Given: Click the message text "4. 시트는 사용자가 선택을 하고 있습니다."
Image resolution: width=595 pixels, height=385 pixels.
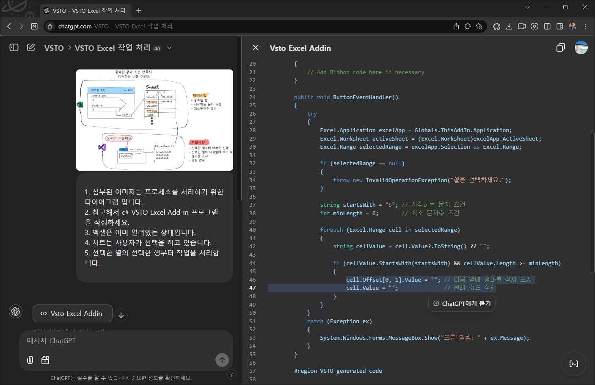Looking at the screenshot, I should pos(148,243).
